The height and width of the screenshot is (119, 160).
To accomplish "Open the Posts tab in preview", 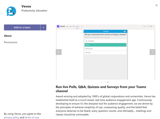I will click(x=67, y=26).
